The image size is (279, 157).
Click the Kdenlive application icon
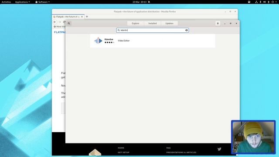(98, 41)
